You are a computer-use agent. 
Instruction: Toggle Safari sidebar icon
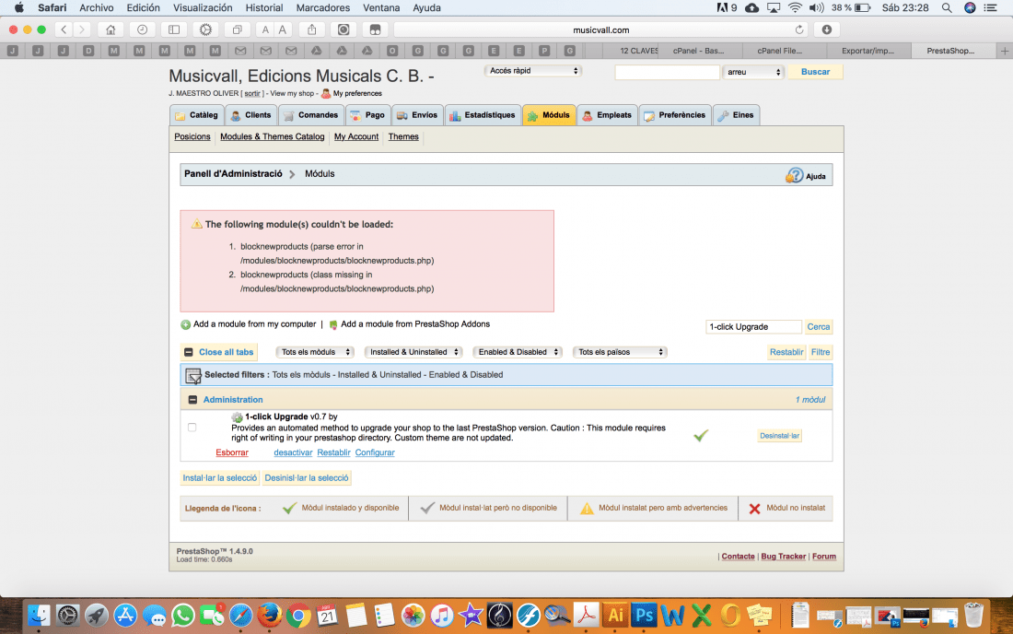coord(174,29)
